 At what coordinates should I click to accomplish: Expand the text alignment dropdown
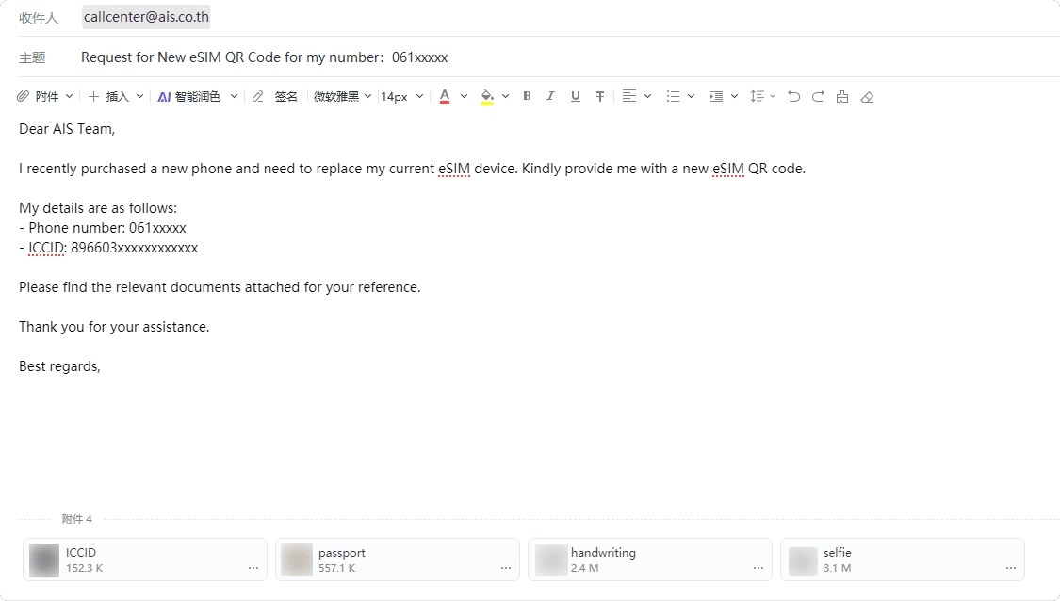coord(637,96)
